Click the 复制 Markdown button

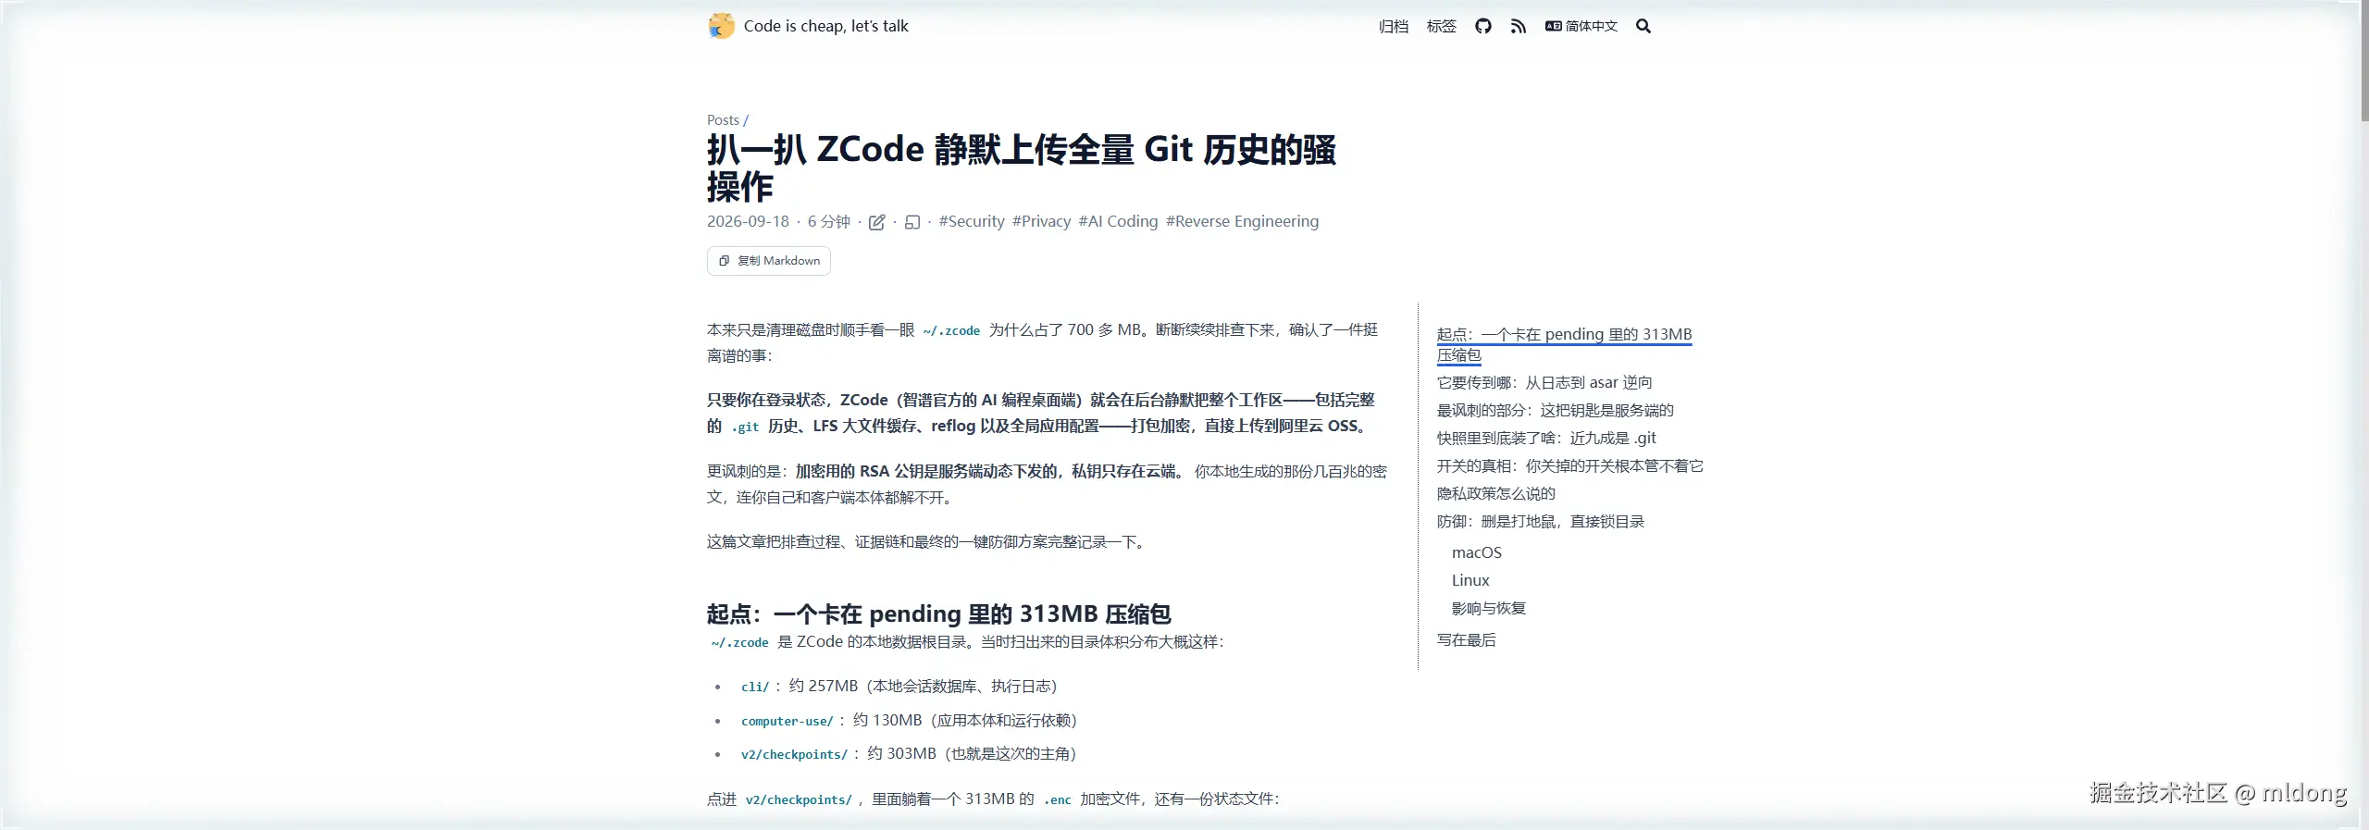[x=768, y=261]
